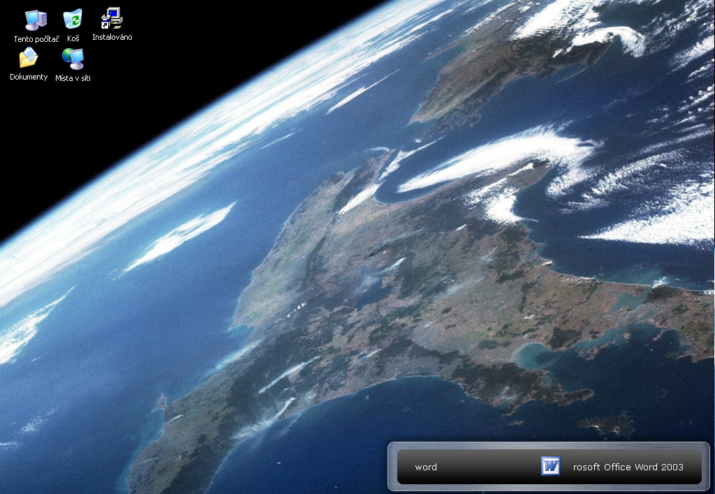Click the 'Instalováno' label text
The image size is (715, 494).
pyautogui.click(x=112, y=38)
